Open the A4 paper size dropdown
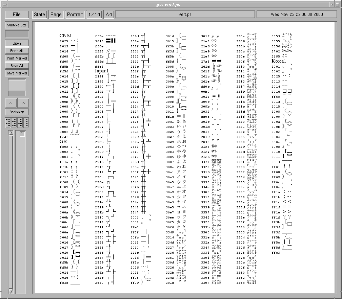This screenshot has width=342, height=299. click(109, 15)
